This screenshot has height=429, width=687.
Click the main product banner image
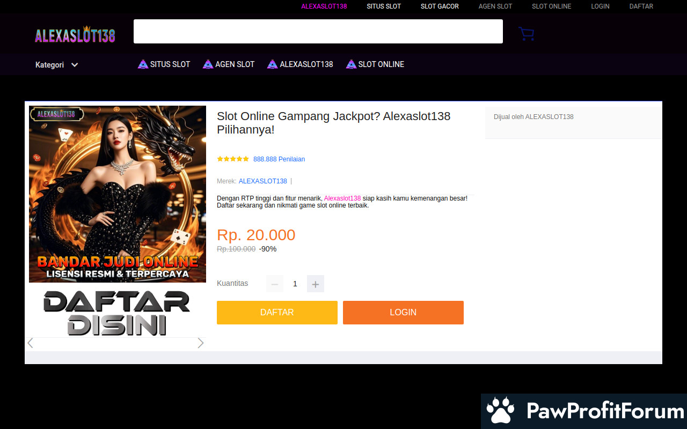click(x=118, y=194)
